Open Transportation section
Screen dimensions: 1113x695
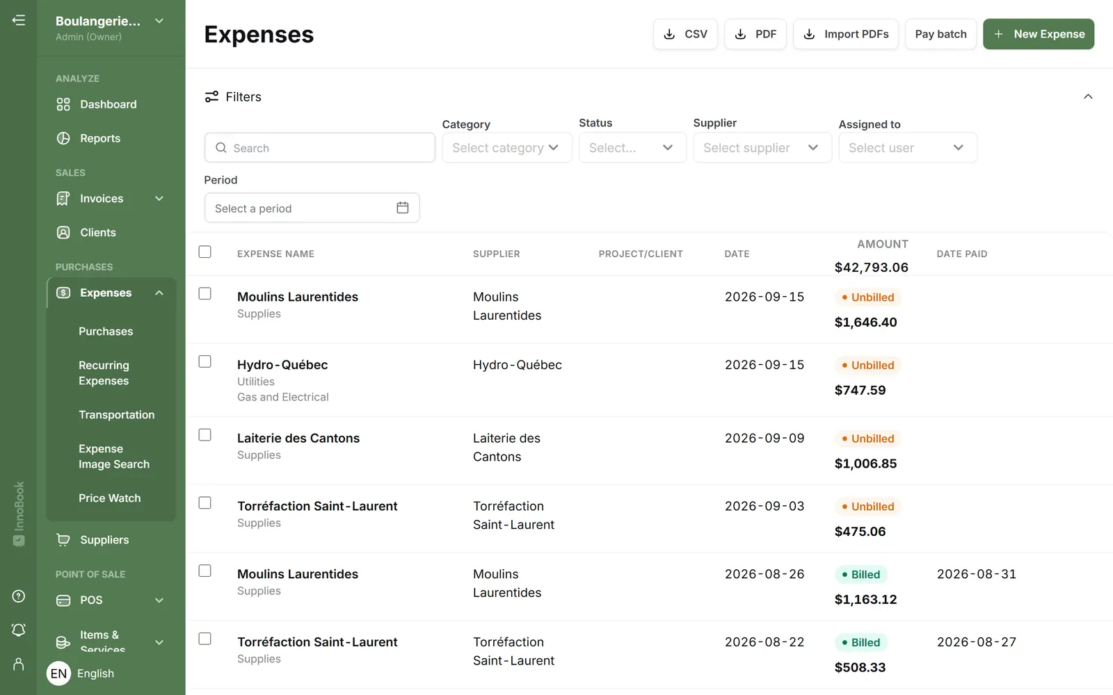click(x=116, y=415)
